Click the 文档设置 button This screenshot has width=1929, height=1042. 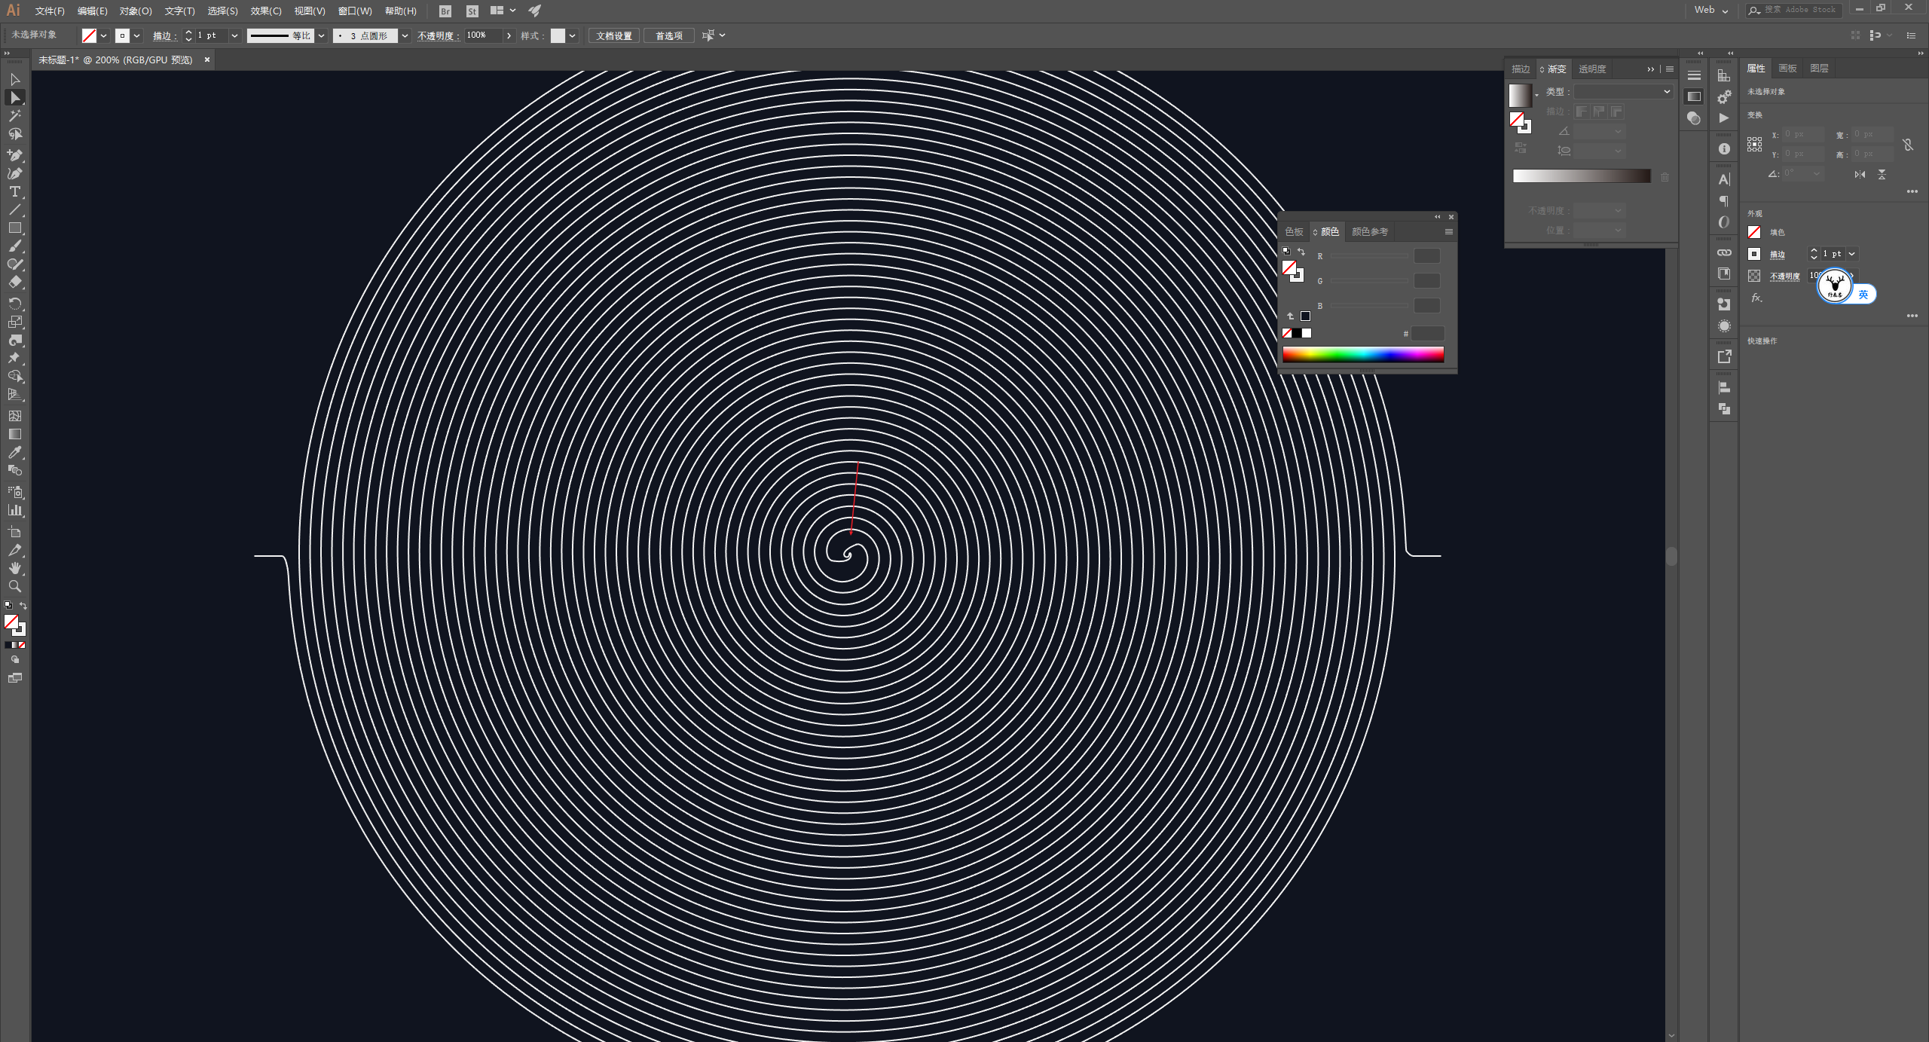click(615, 35)
